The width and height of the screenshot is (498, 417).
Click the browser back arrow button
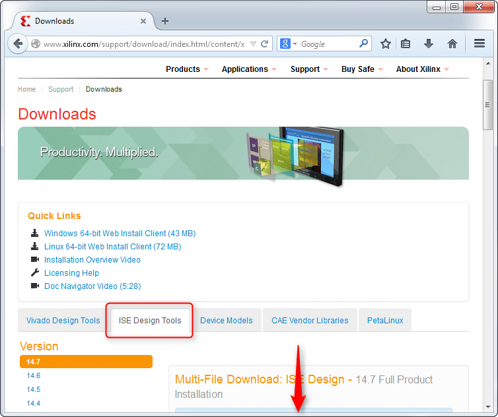pyautogui.click(x=17, y=44)
